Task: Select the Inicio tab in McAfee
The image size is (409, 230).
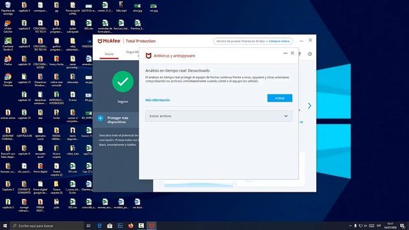Action: (x=109, y=54)
